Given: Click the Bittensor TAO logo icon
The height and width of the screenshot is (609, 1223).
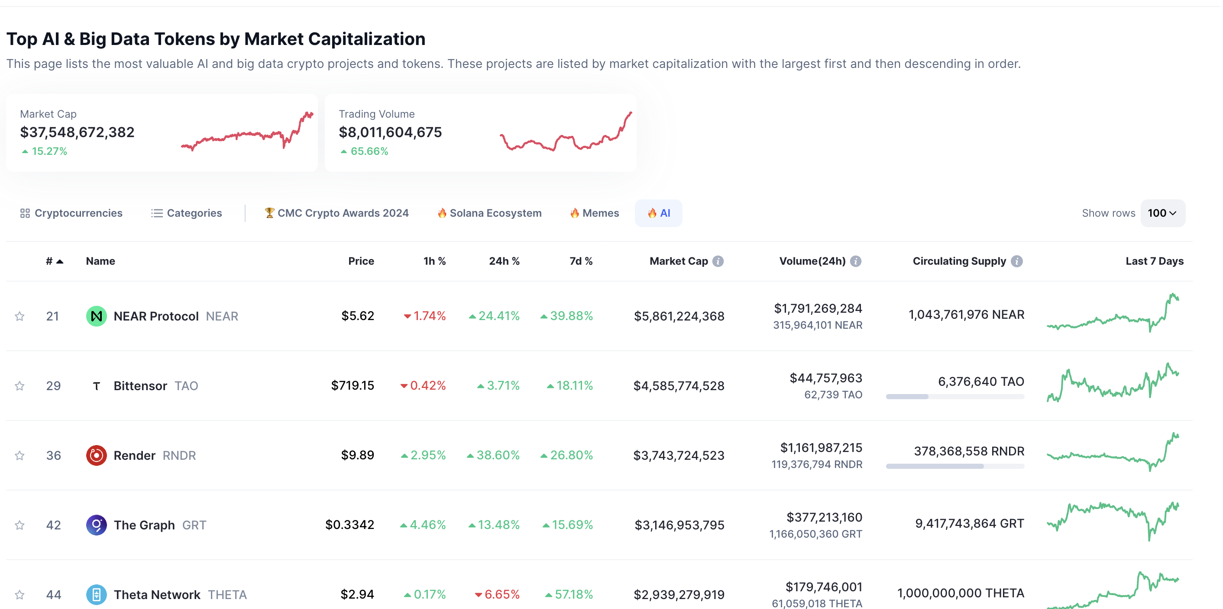Looking at the screenshot, I should [x=96, y=386].
